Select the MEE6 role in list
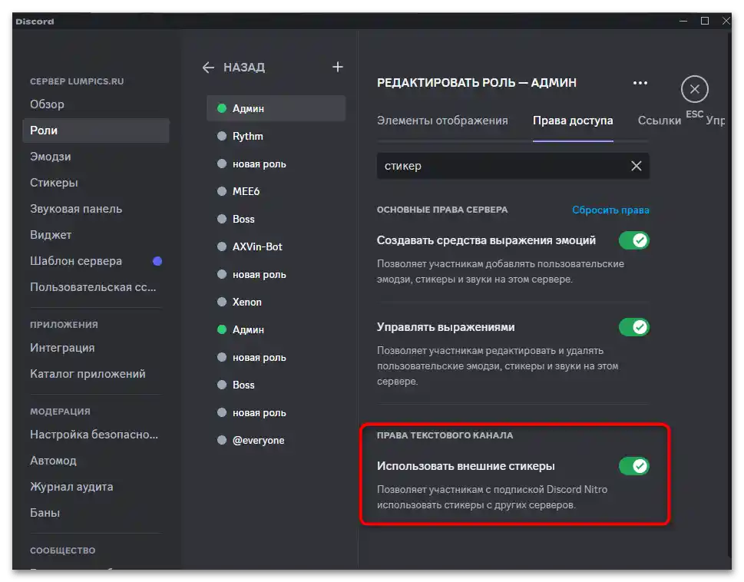Screen dimensions: 744x582 pos(246,192)
